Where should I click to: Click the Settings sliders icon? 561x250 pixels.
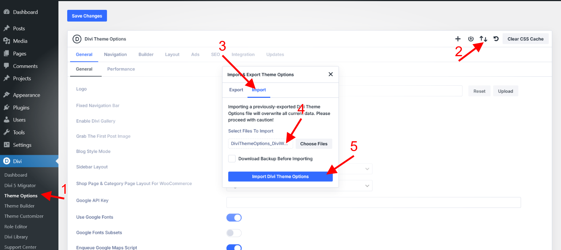pos(6,145)
